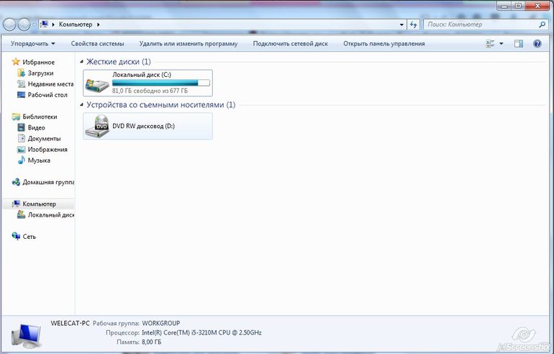The width and height of the screenshot is (554, 354).
Task: Expand address bar history dropdown
Action: [401, 24]
